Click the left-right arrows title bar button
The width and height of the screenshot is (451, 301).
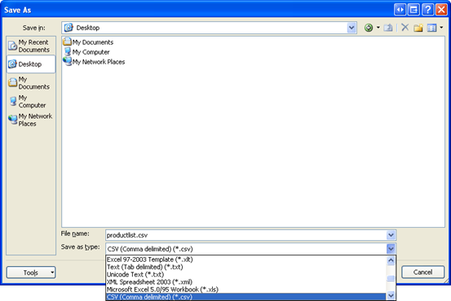click(400, 10)
